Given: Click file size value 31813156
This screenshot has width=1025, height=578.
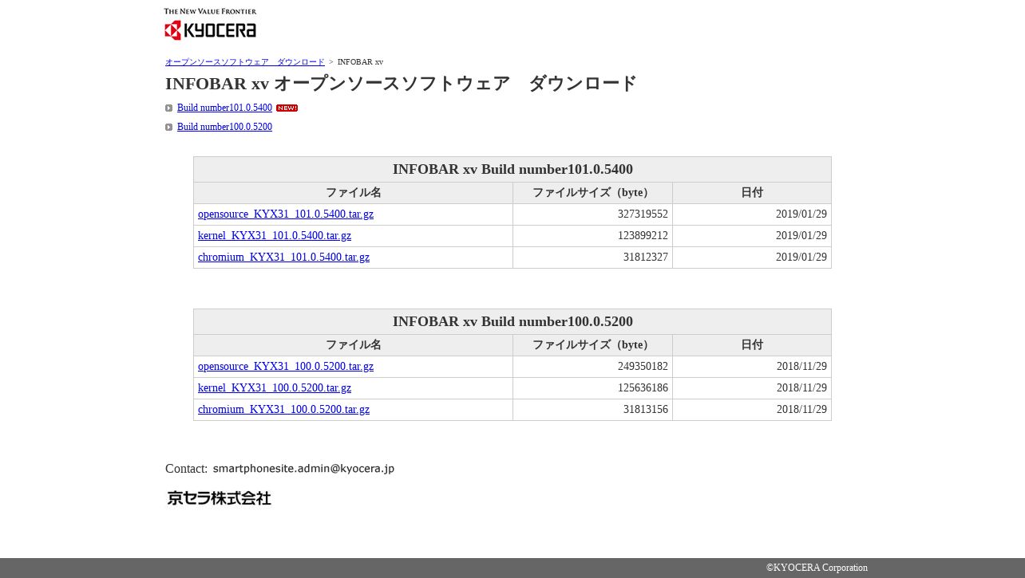Looking at the screenshot, I should (x=646, y=410).
